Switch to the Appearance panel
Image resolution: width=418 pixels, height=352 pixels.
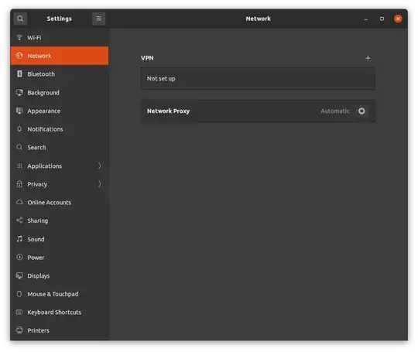pos(60,111)
